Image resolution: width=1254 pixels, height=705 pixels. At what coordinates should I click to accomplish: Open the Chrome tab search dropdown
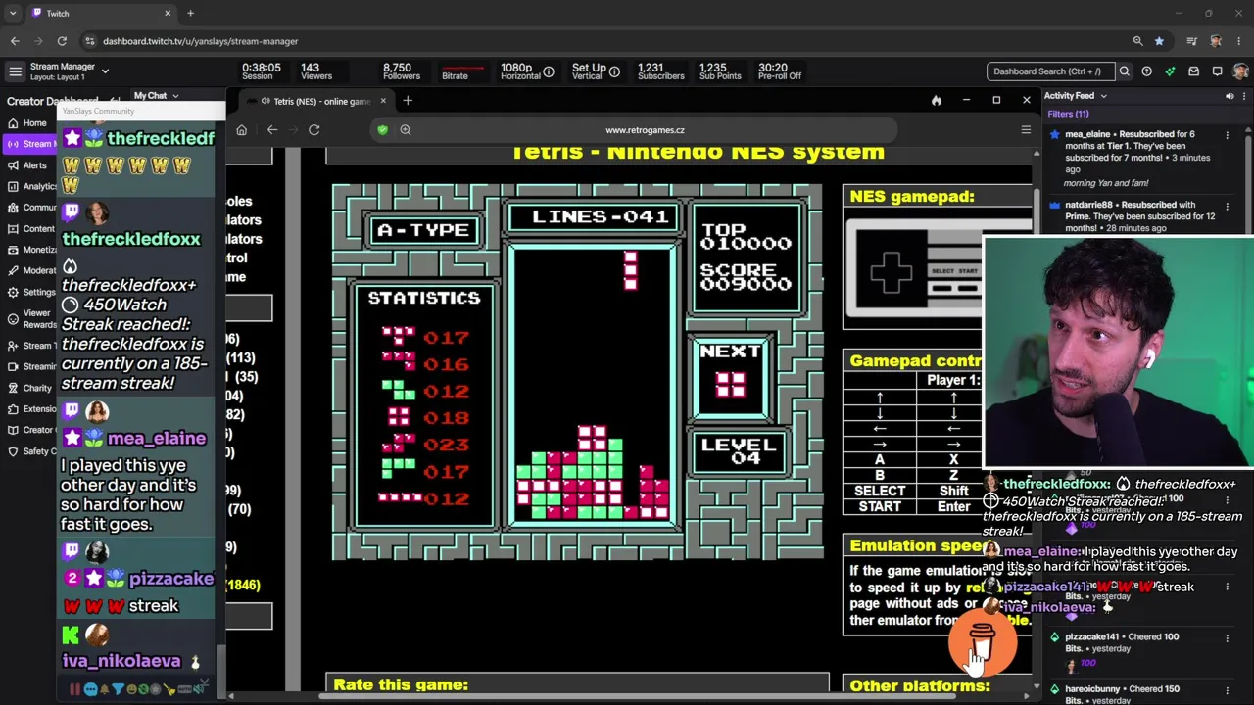pos(12,13)
